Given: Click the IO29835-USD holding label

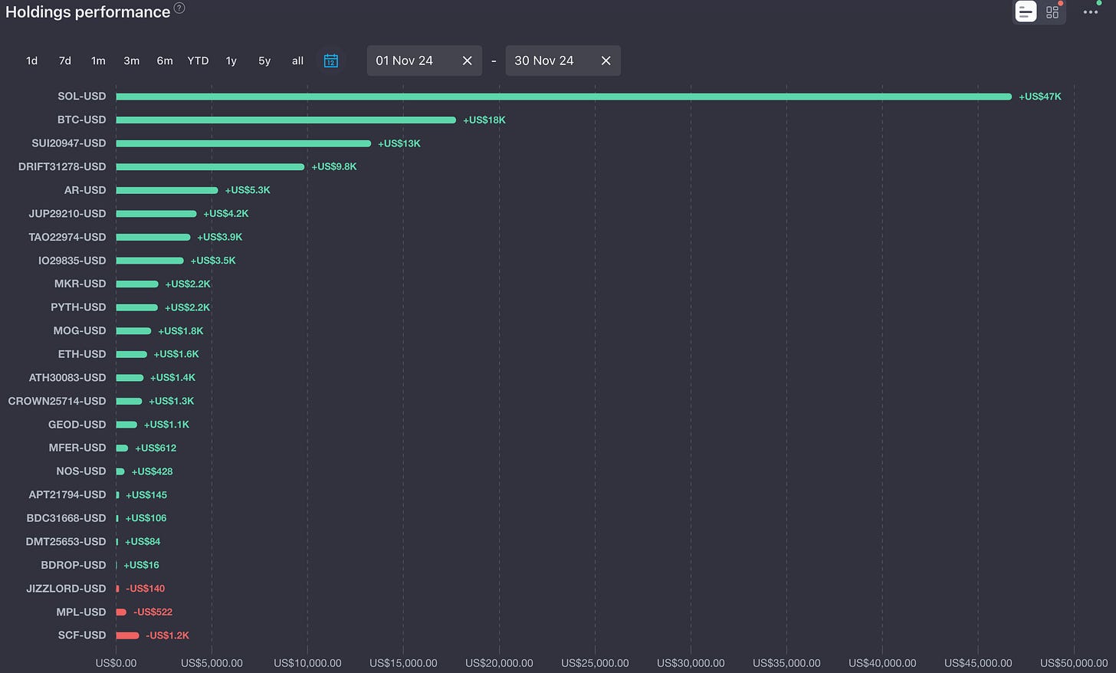Looking at the screenshot, I should point(72,261).
